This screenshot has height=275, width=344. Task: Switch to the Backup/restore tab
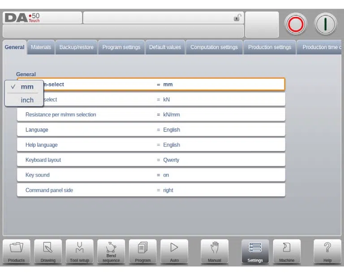click(x=76, y=47)
